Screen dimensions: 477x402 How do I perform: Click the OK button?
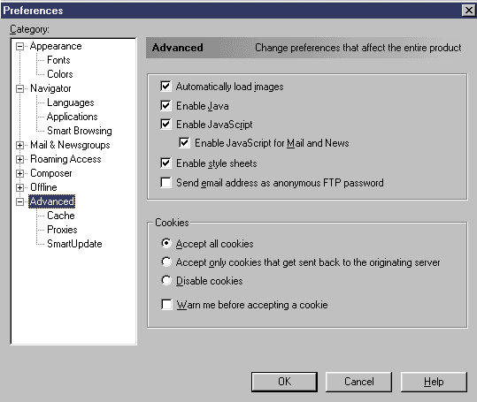[284, 382]
